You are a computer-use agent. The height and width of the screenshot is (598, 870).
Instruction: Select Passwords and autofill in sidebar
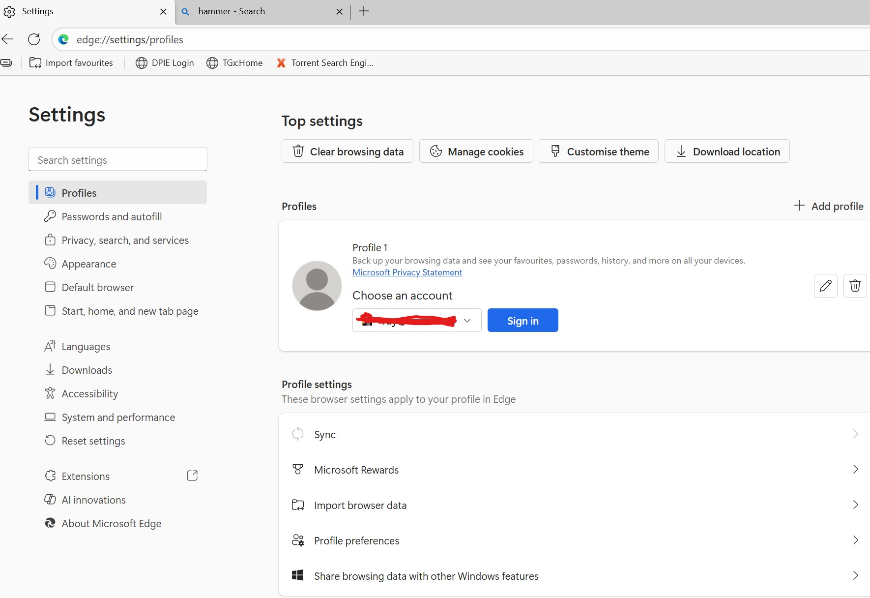tap(112, 217)
